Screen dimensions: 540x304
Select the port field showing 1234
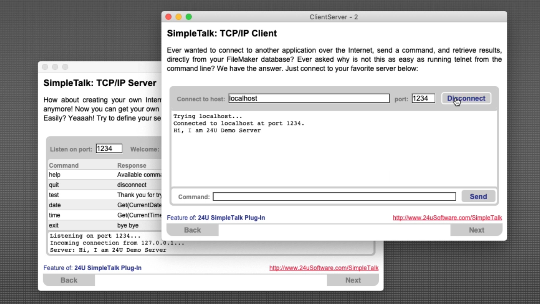point(423,98)
